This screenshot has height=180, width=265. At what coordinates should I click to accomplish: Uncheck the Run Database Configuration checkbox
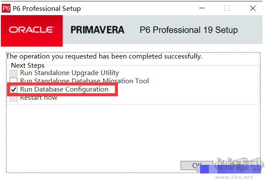pyautogui.click(x=14, y=90)
